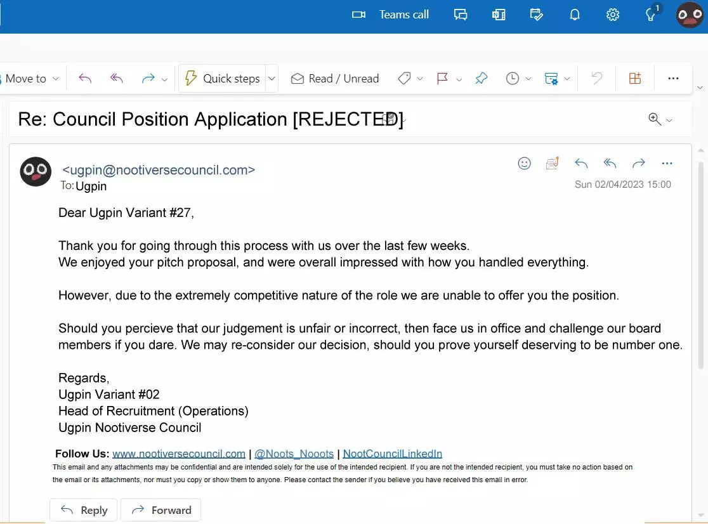Add an emoji reaction to the message

point(524,163)
